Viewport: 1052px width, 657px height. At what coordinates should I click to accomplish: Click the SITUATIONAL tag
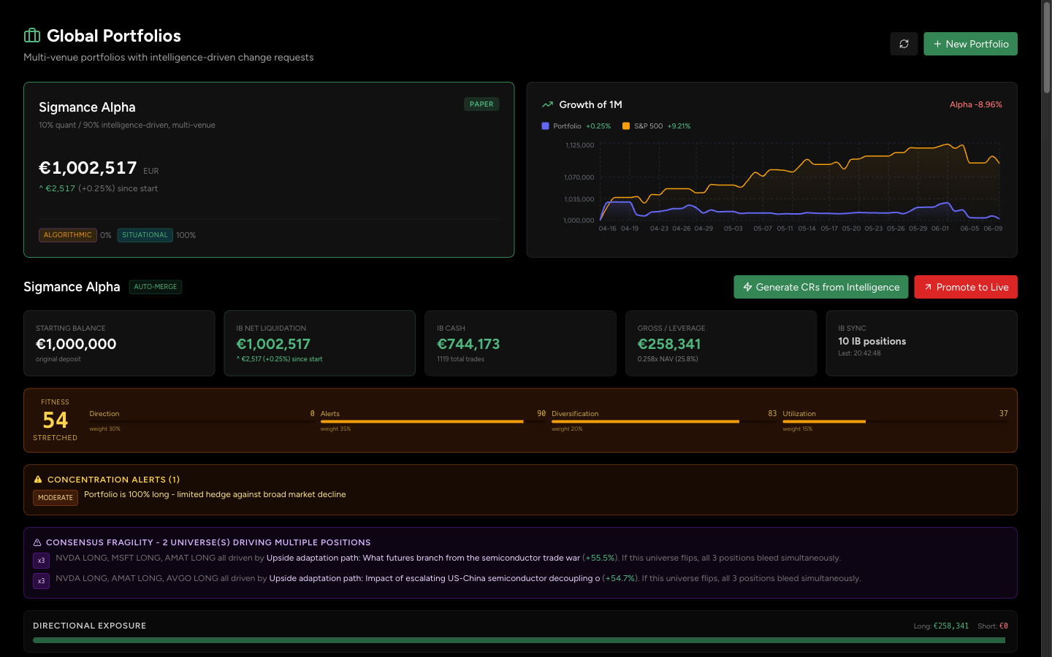pos(145,235)
